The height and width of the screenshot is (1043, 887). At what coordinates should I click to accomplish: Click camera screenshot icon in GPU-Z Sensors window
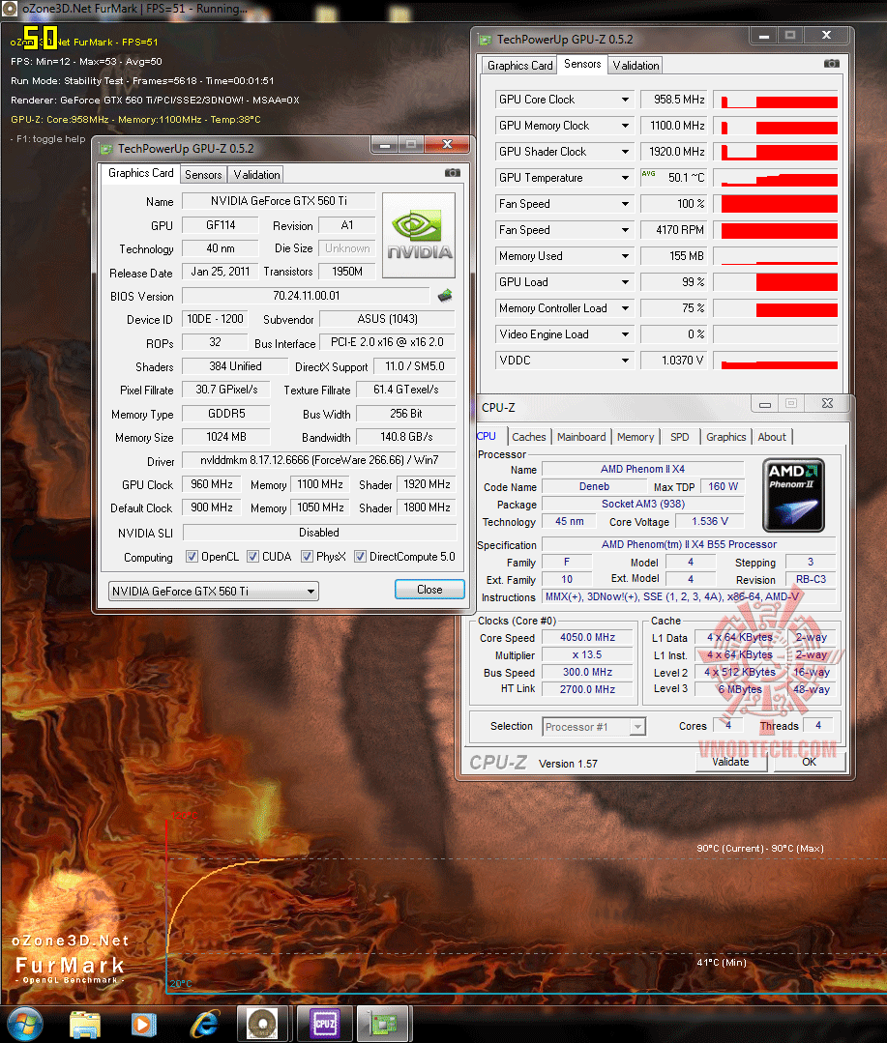(831, 64)
